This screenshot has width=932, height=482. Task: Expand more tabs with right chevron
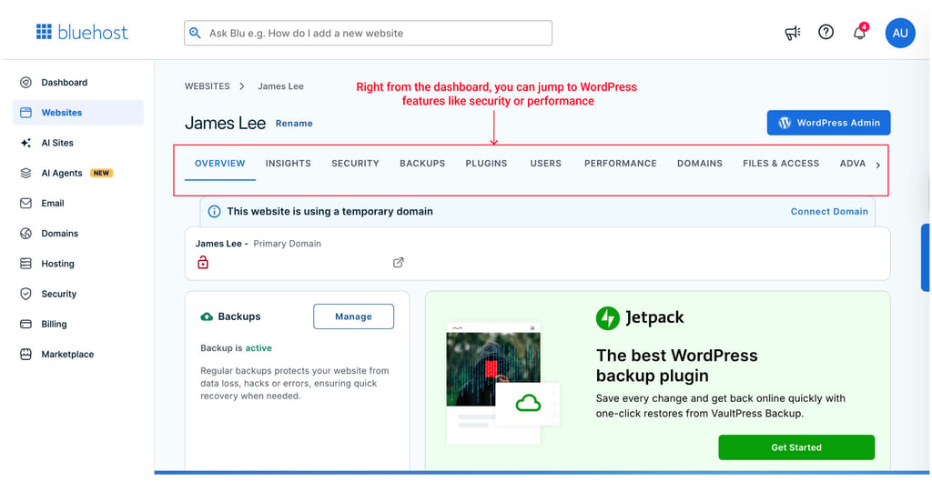pos(878,166)
